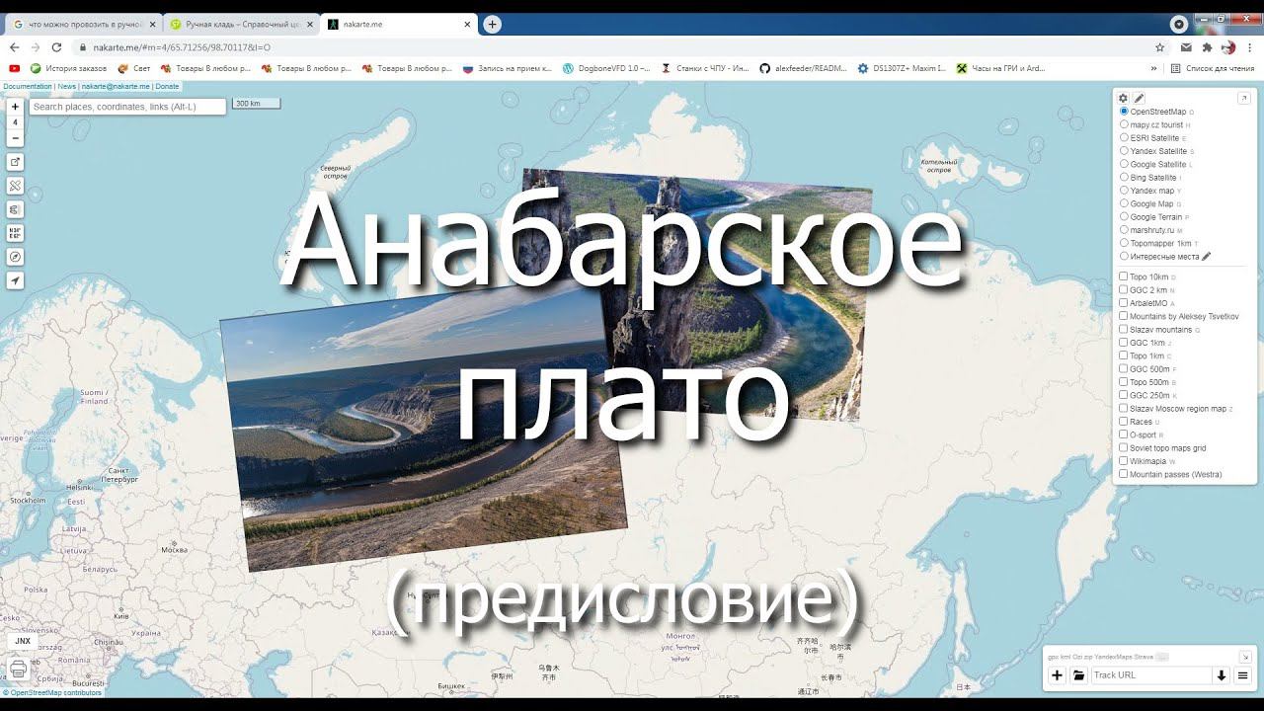The width and height of the screenshot is (1264, 711).
Task: Open the JNX export button
Action: (22, 641)
